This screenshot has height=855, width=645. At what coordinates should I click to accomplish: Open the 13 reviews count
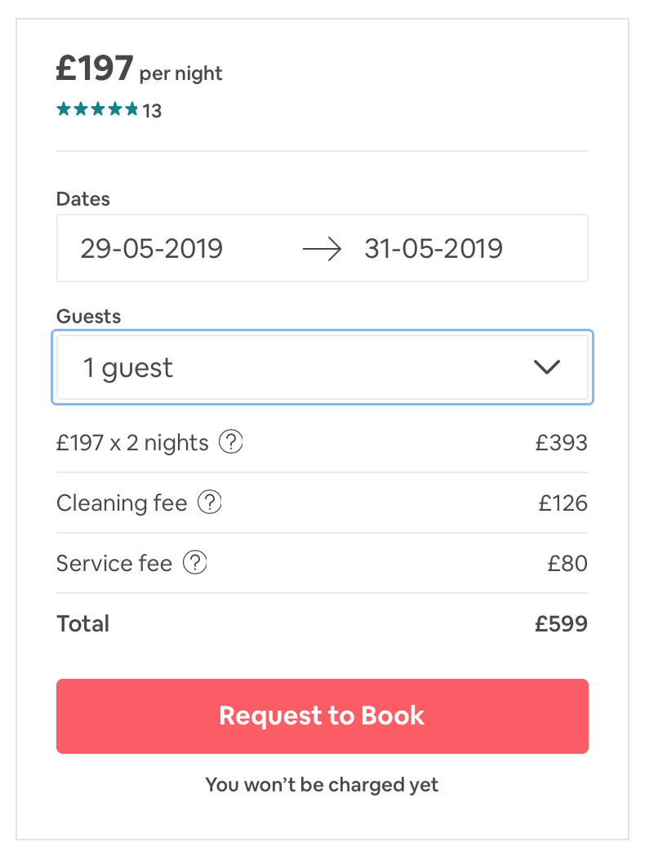[x=153, y=111]
